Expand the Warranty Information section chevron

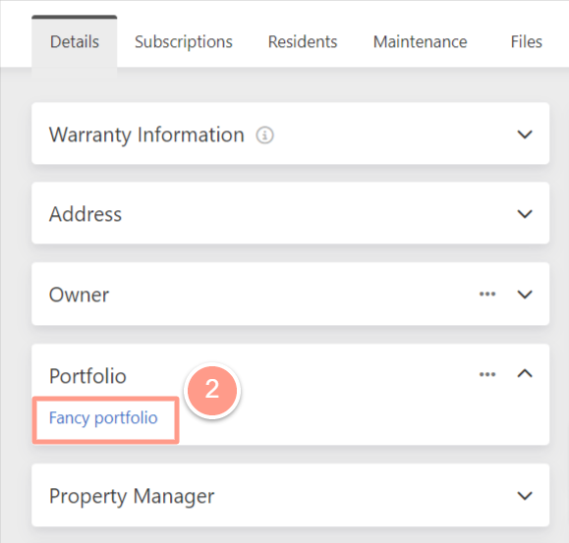click(x=525, y=135)
